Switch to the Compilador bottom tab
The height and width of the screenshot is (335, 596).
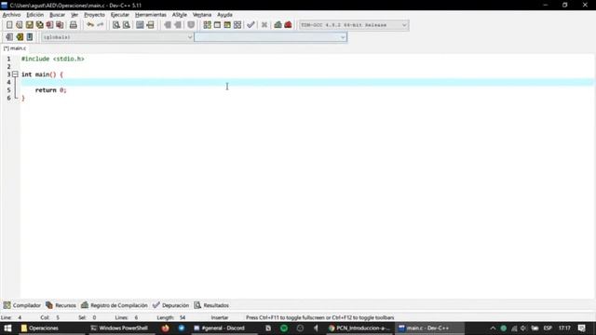(22, 305)
